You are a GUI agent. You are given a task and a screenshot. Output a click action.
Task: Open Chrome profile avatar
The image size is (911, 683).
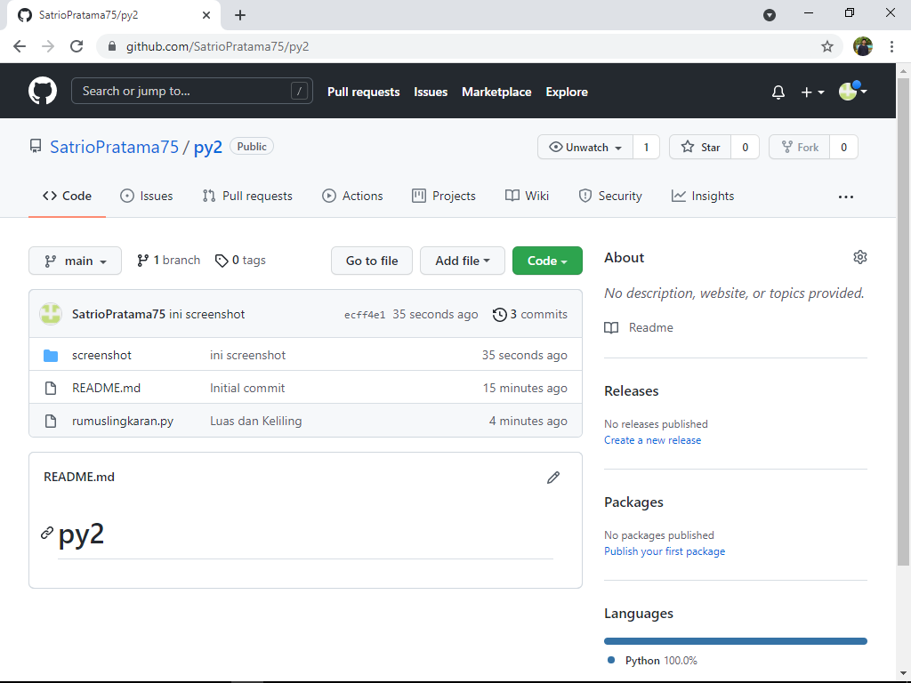pos(863,46)
